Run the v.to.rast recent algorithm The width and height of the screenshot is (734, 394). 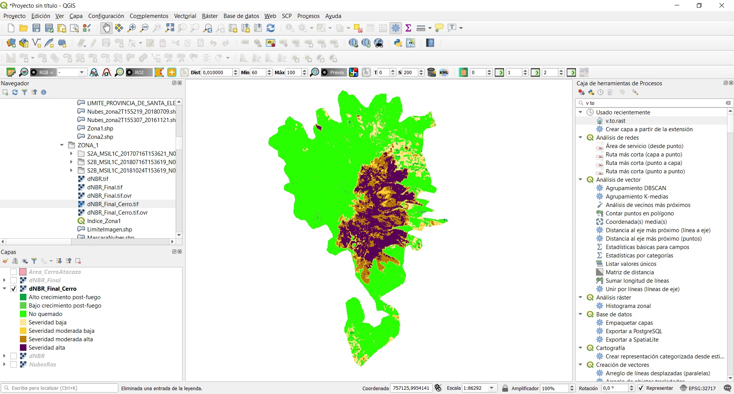[615, 121]
